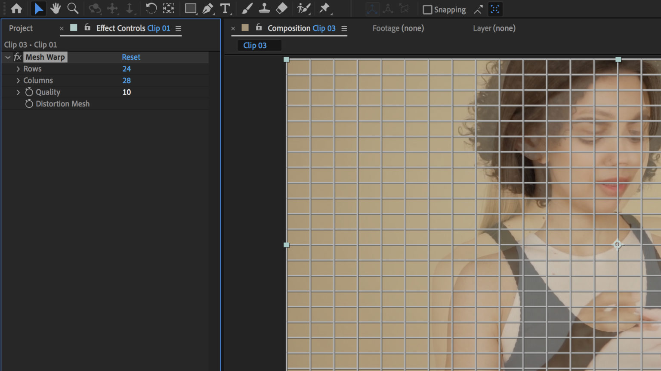This screenshot has height=371, width=661.
Task: Click the Quality stopwatch to enable keyframing
Action: pos(28,92)
